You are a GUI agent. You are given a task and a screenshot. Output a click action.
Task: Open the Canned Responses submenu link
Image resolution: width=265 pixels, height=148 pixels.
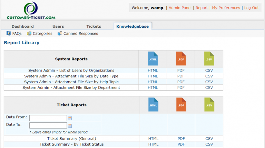coord(81,34)
